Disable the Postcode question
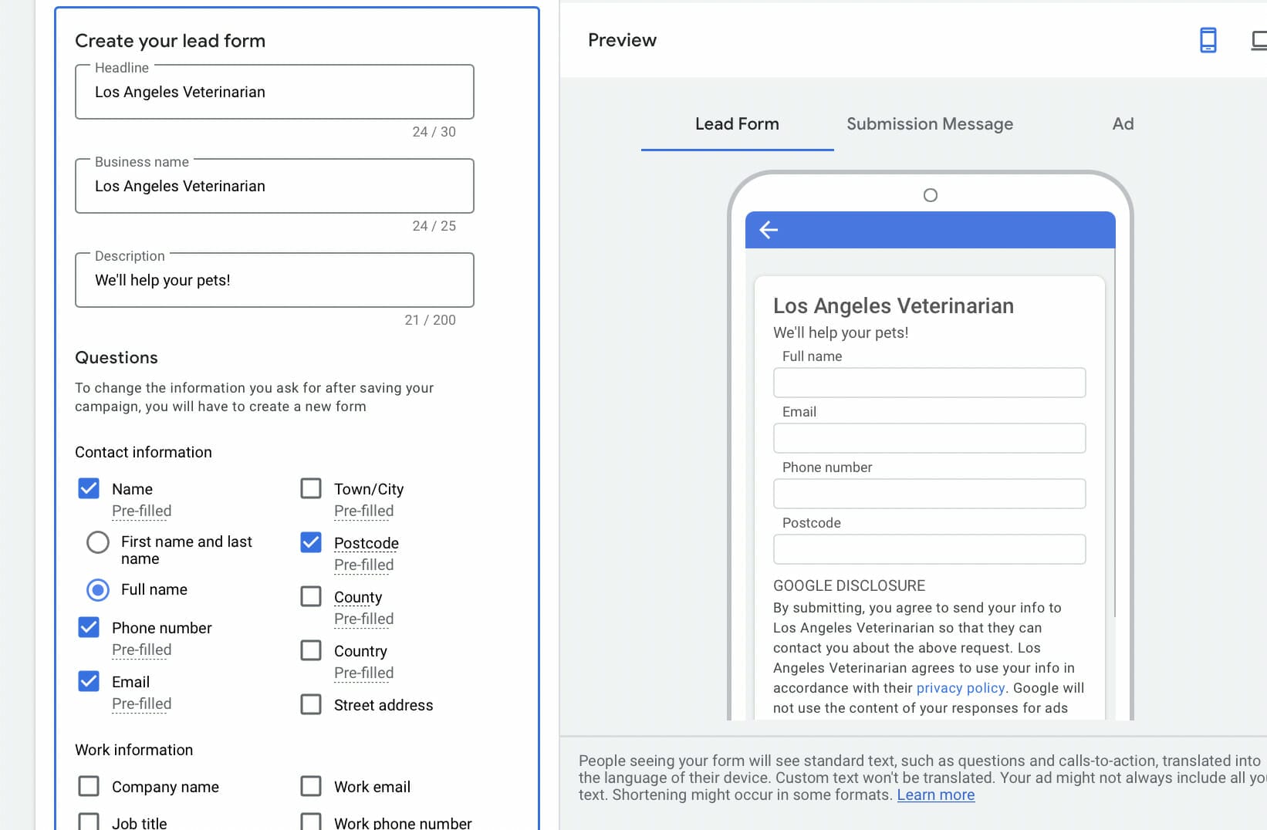This screenshot has height=830, width=1267. [x=310, y=542]
